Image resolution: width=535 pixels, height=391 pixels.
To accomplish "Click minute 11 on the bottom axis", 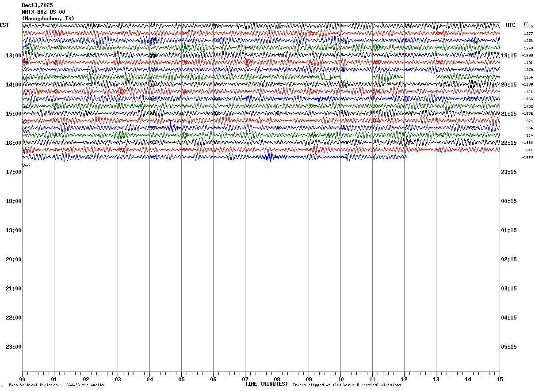I will click(x=372, y=379).
